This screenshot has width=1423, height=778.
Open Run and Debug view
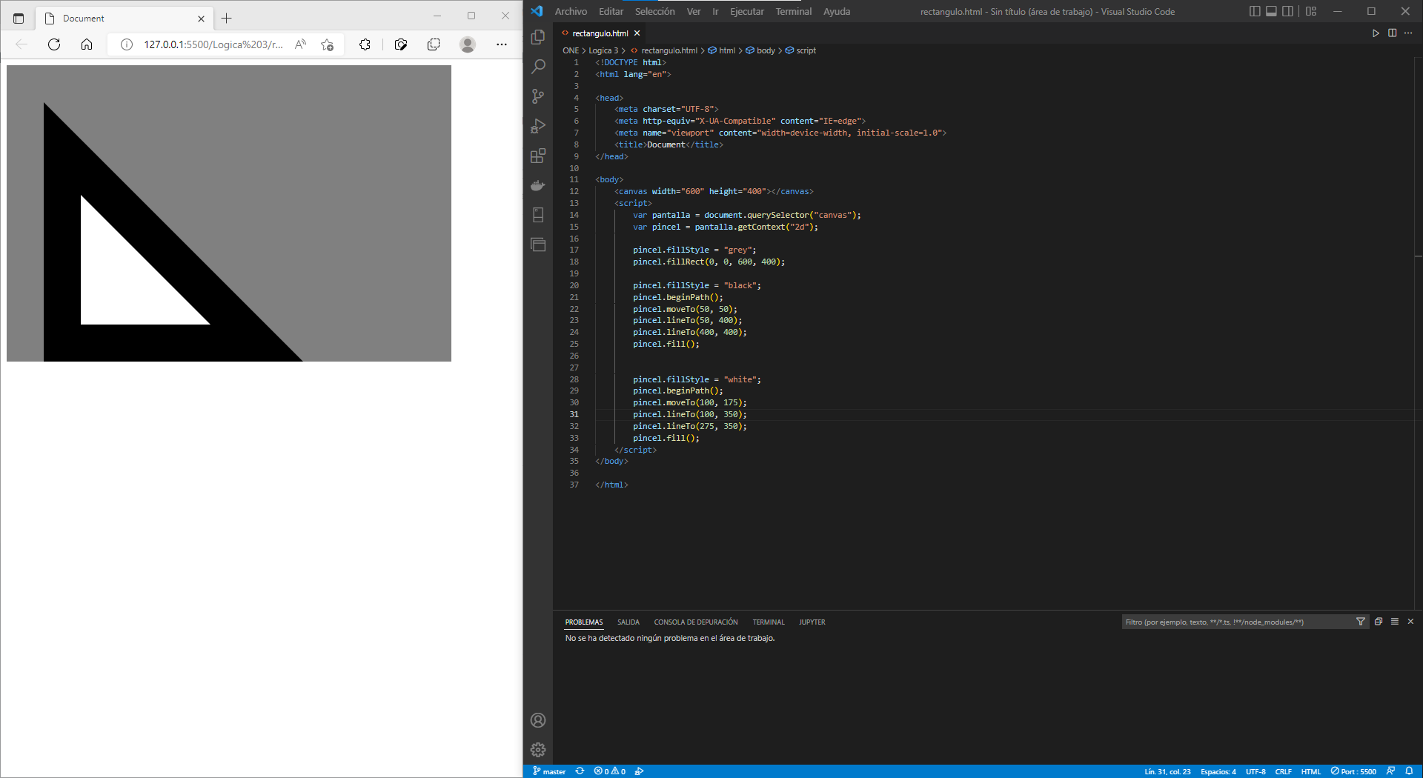coord(538,126)
